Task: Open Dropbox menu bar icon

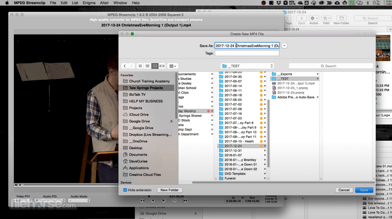Action: pos(279,3)
